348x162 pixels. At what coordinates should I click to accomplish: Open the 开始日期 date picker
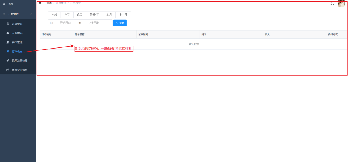coord(65,23)
